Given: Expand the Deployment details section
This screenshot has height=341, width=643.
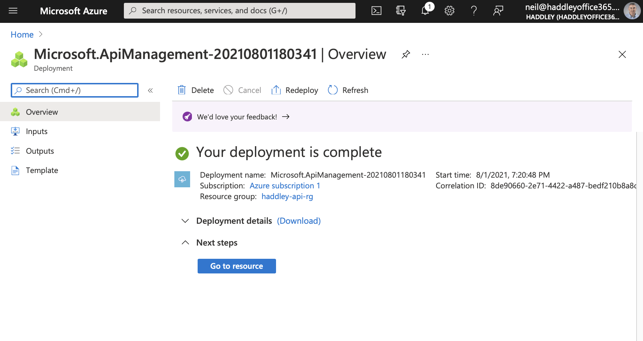Looking at the screenshot, I should (185, 221).
